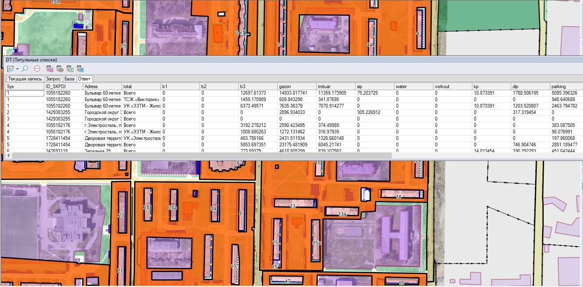
Task: Click the magnifying glass search icon
Action: [25, 69]
